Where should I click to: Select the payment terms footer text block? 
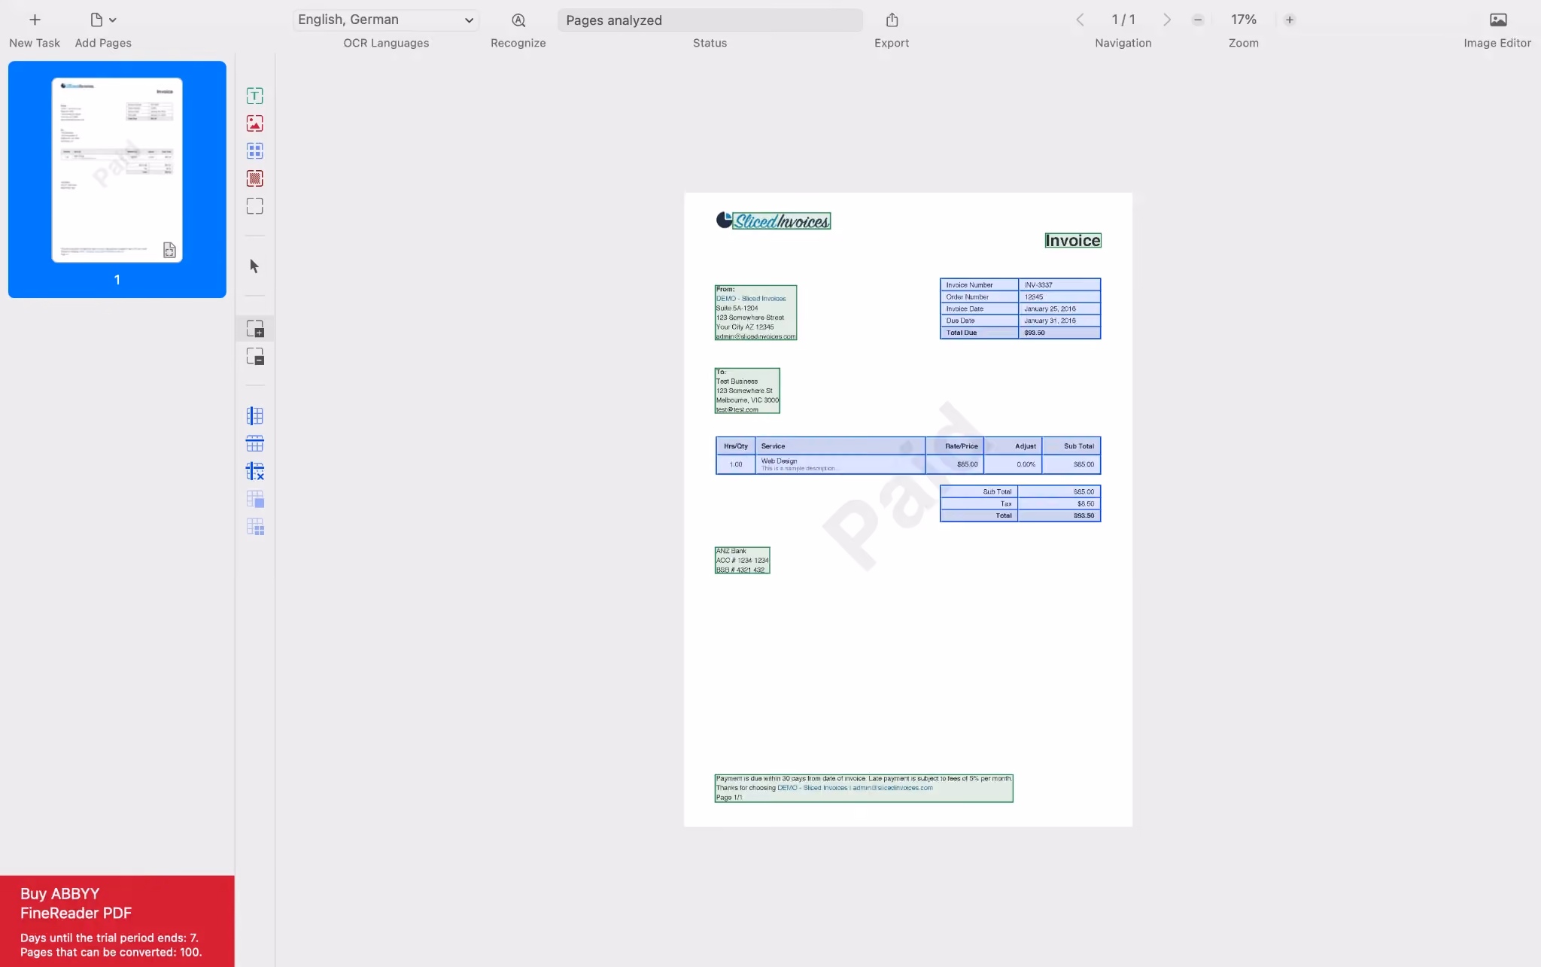pyautogui.click(x=864, y=788)
